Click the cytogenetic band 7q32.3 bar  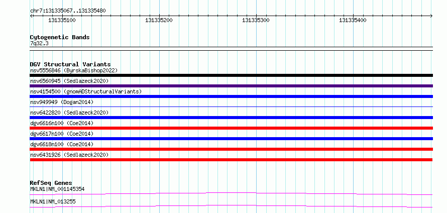(x=231, y=49)
